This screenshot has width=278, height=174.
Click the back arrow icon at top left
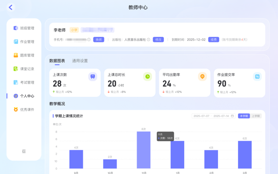pyautogui.click(x=11, y=7)
